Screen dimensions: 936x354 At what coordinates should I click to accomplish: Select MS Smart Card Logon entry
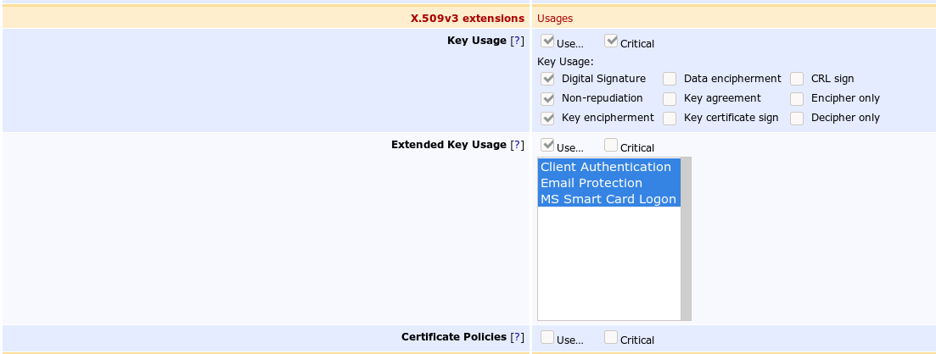[x=608, y=199]
